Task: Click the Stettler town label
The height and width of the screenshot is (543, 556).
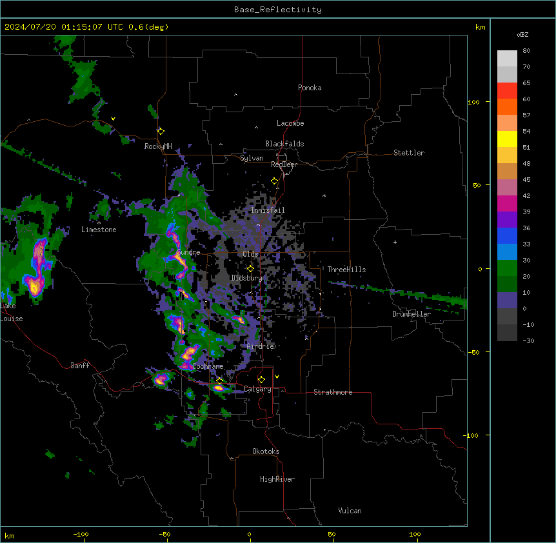Action: click(x=409, y=153)
